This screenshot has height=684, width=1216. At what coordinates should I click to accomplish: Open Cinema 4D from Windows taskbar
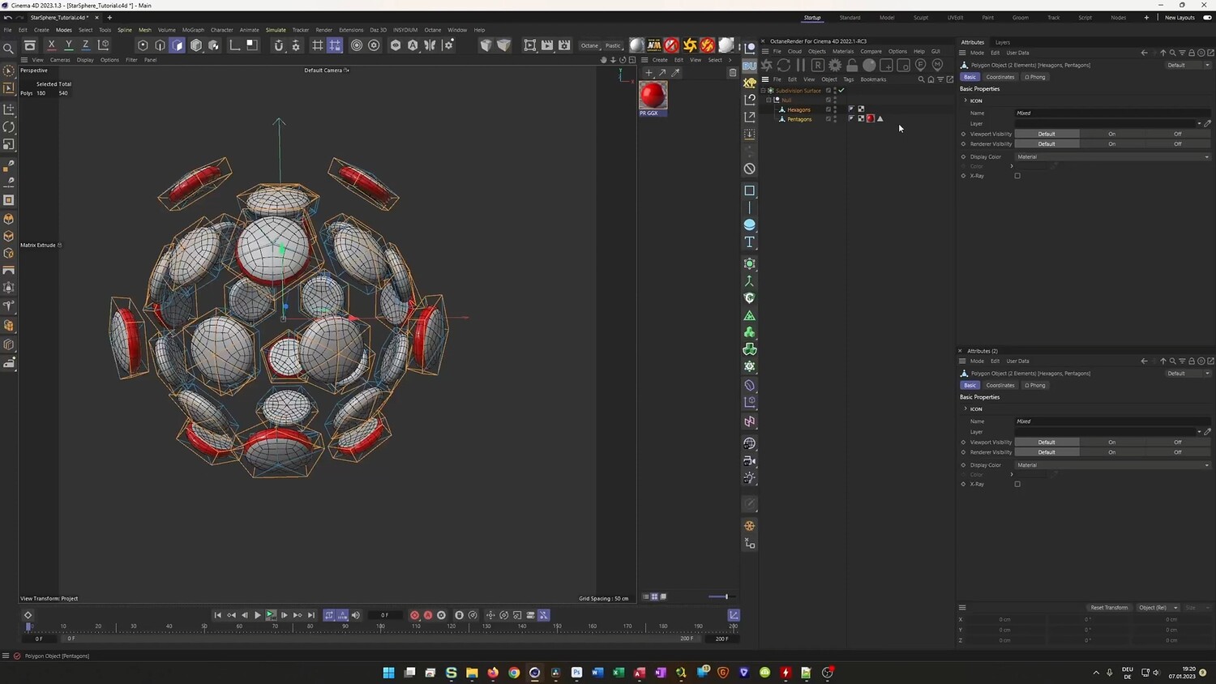pos(534,673)
